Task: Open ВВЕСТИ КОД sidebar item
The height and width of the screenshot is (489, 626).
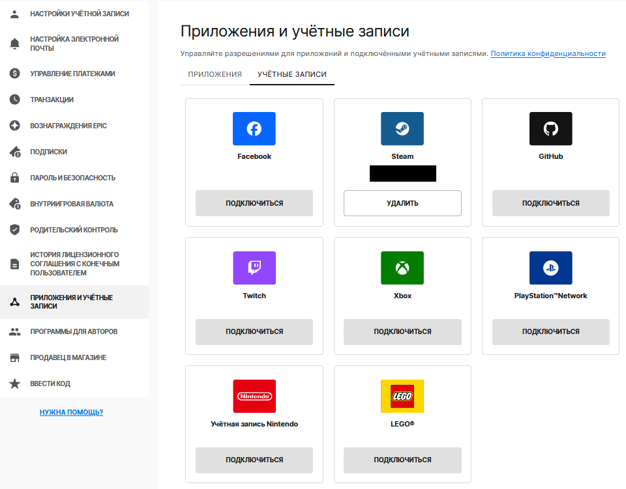Action: [74, 384]
